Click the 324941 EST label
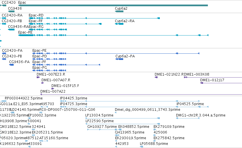This screenshot has height=148, width=242. pyautogui.click(x=39, y=127)
